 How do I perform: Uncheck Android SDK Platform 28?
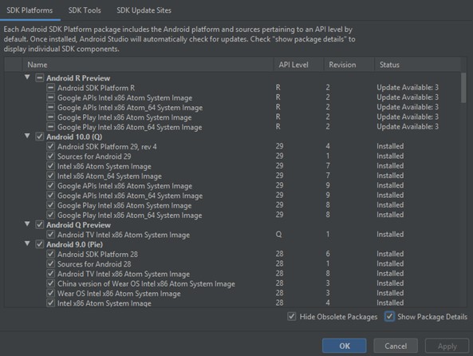click(51, 255)
